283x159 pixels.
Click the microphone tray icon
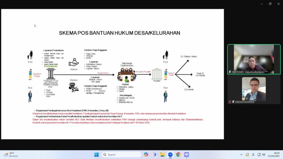coord(253,155)
